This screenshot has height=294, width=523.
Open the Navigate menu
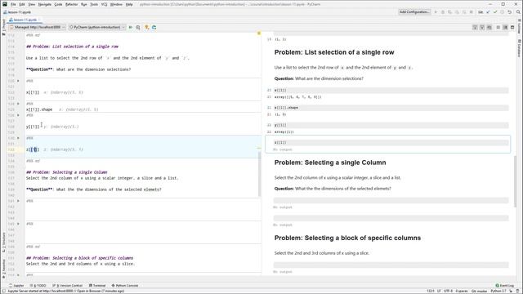44,4
